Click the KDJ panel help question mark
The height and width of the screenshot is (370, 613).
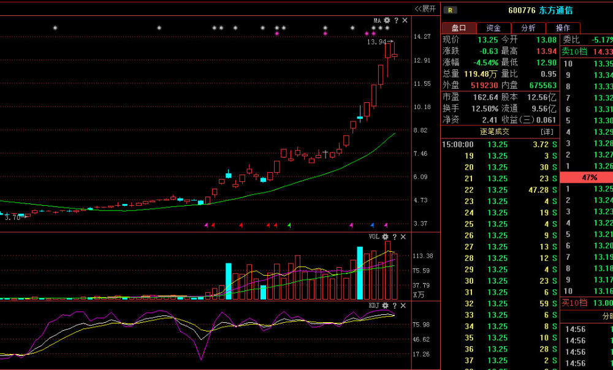pos(395,305)
